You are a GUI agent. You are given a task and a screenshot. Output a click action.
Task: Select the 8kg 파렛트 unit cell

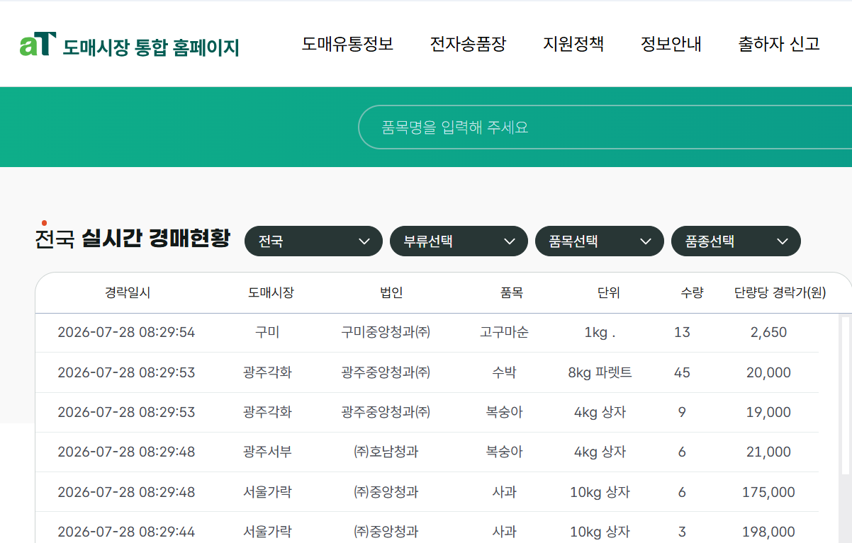(600, 372)
